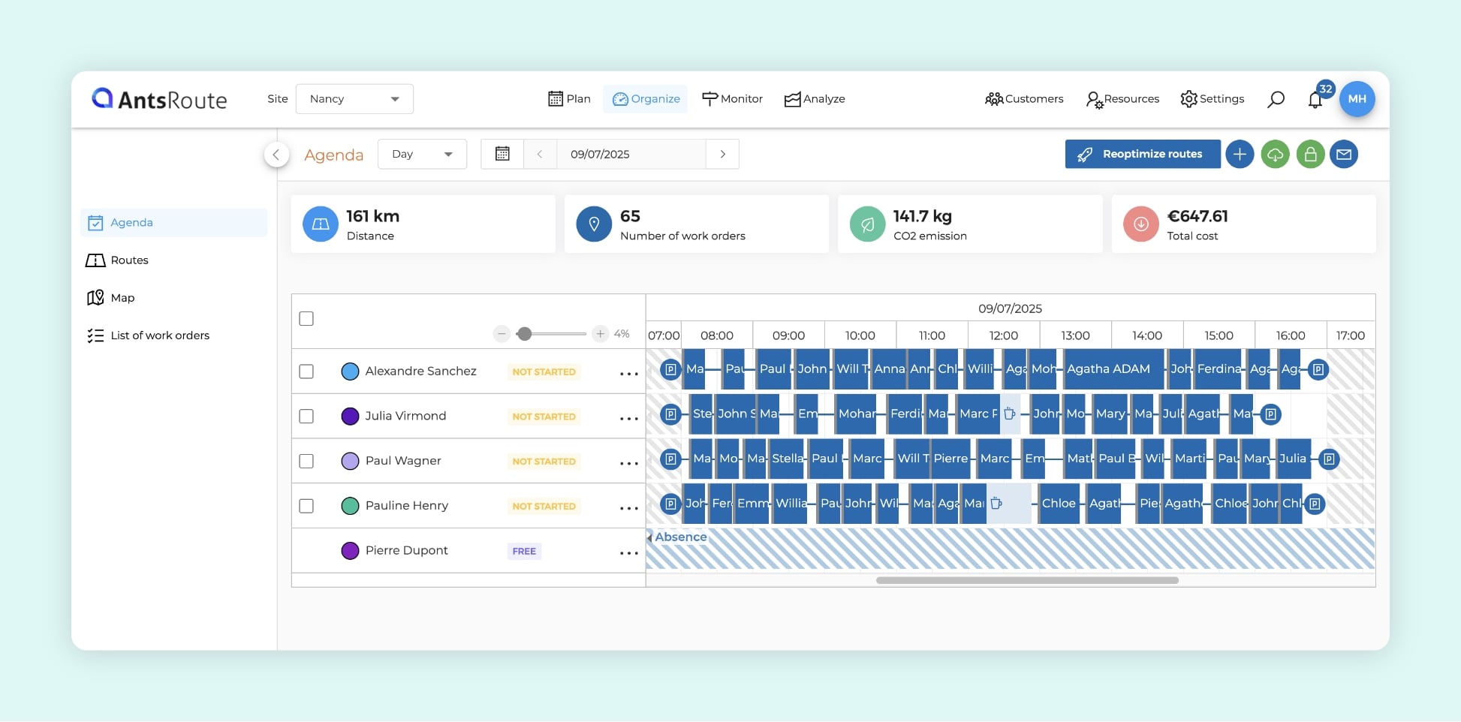Open the Nancy site dropdown
1461x722 pixels.
pos(354,99)
